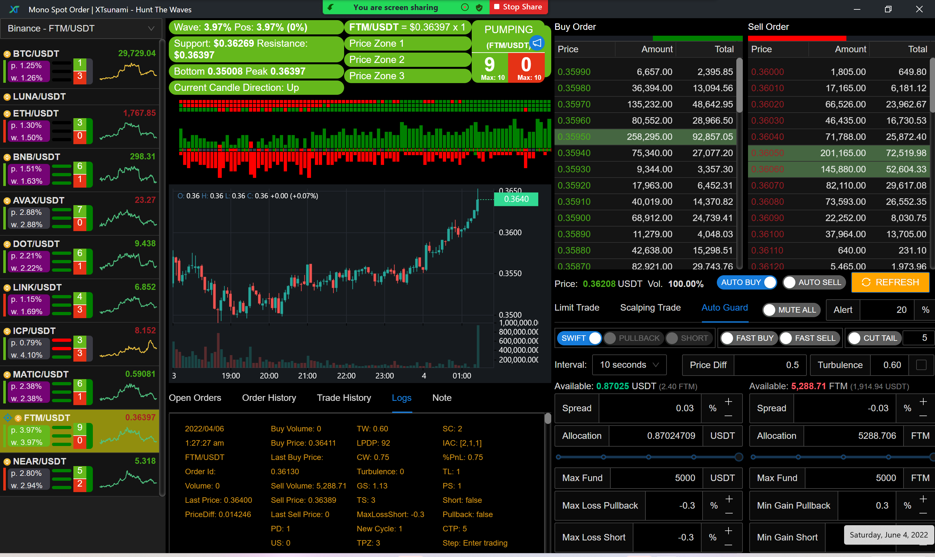
Task: Select the Logs tab
Action: 402,398
